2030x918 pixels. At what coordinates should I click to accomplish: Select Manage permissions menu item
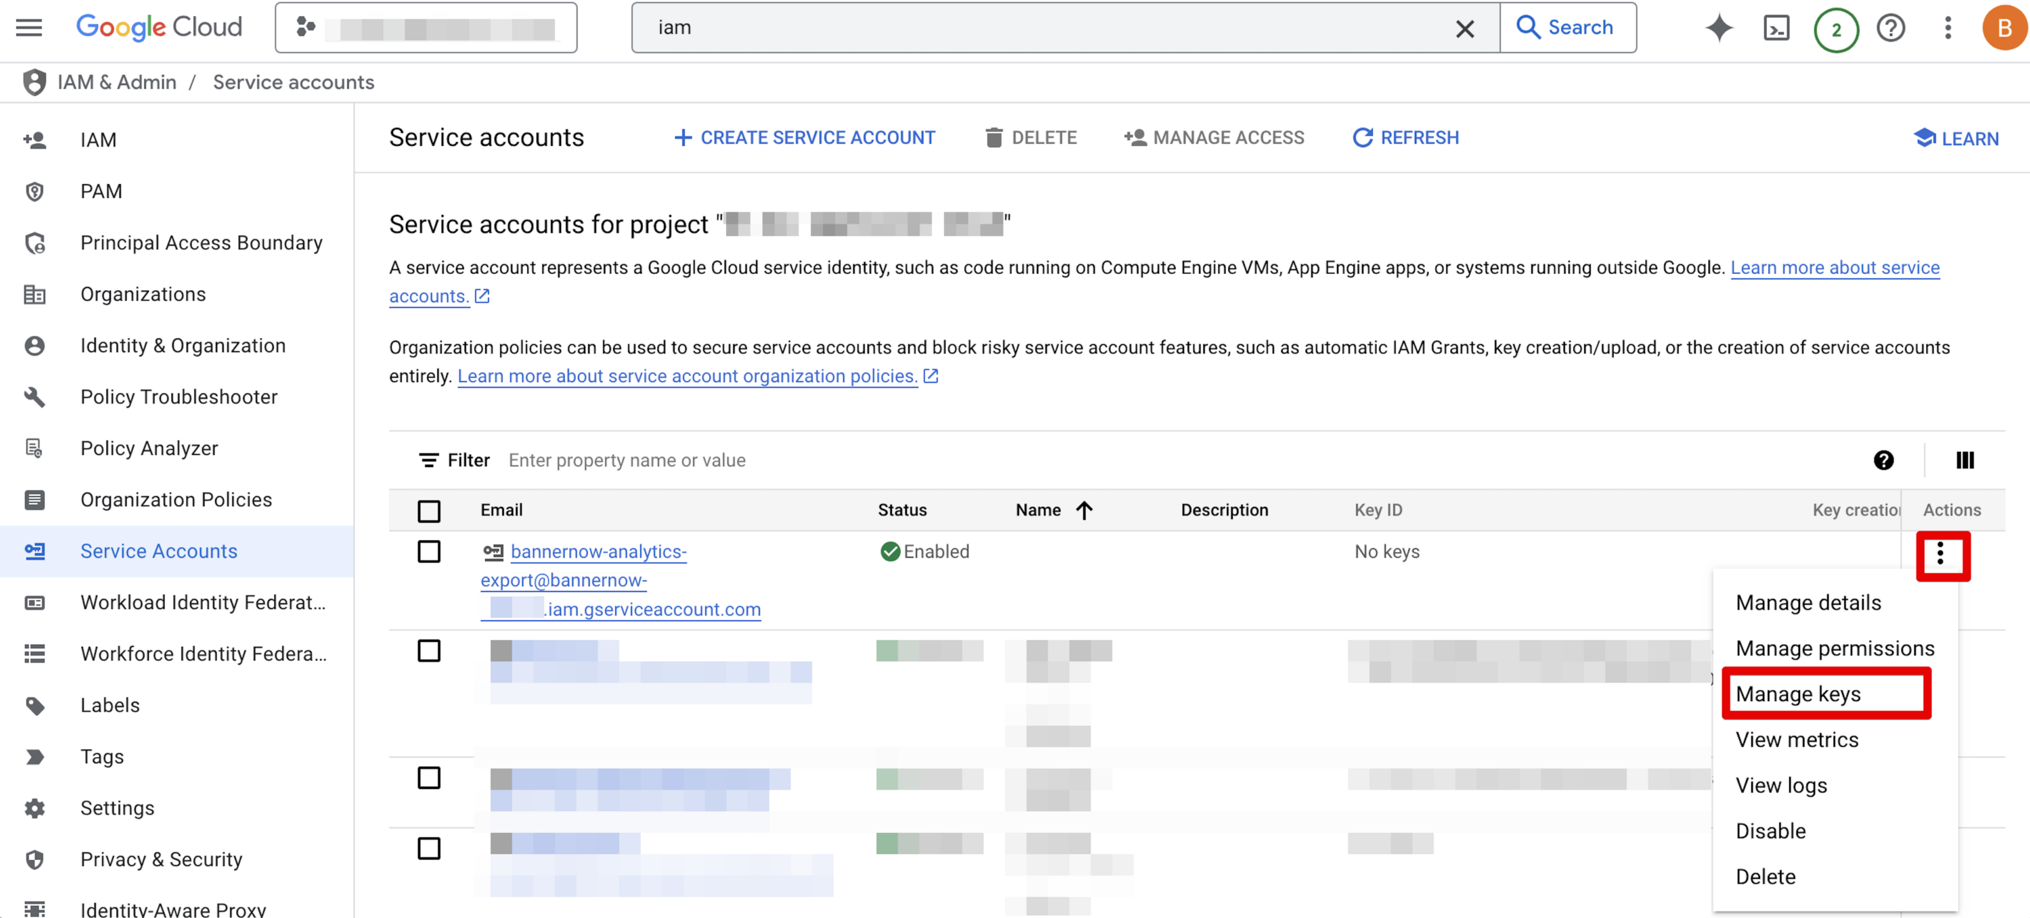coord(1835,649)
